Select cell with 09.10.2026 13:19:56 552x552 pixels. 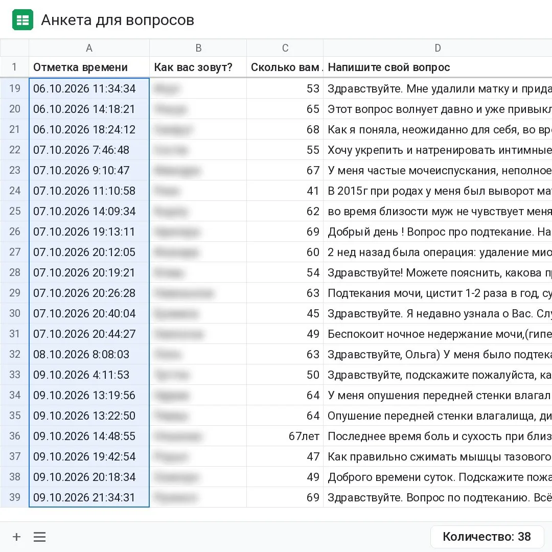coord(89,395)
